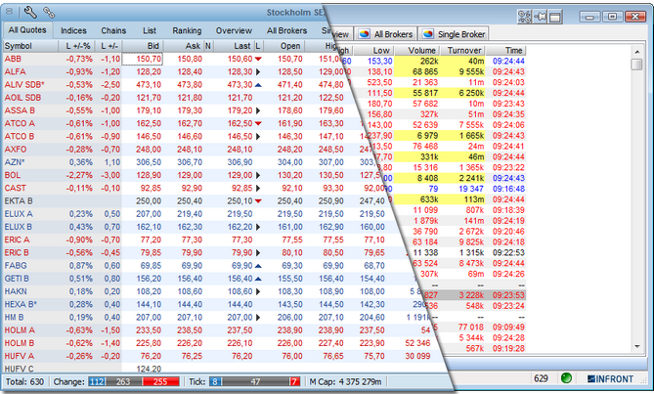Viewport: 654px width, 394px height.
Task: Click the BOL change value -2,27%
Action: click(x=79, y=175)
